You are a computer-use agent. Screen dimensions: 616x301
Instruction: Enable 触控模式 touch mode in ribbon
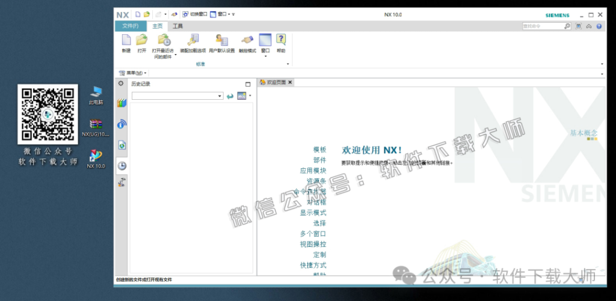tap(247, 44)
